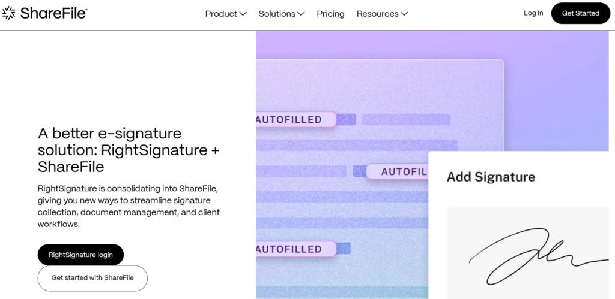
Task: Expand the Solutions dropdown chevron
Action: [301, 14]
